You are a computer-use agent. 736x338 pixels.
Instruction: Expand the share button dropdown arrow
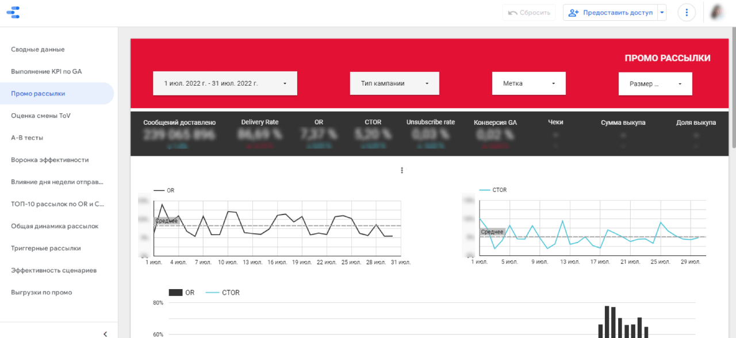[x=662, y=13]
